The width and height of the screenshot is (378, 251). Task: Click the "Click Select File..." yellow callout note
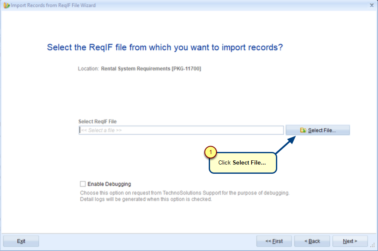pyautogui.click(x=243, y=163)
